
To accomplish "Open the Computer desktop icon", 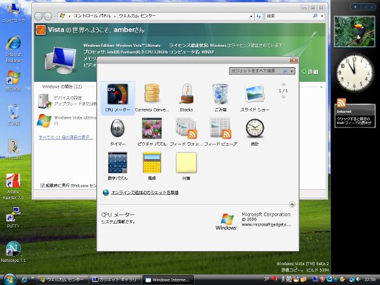I will 13,13.
